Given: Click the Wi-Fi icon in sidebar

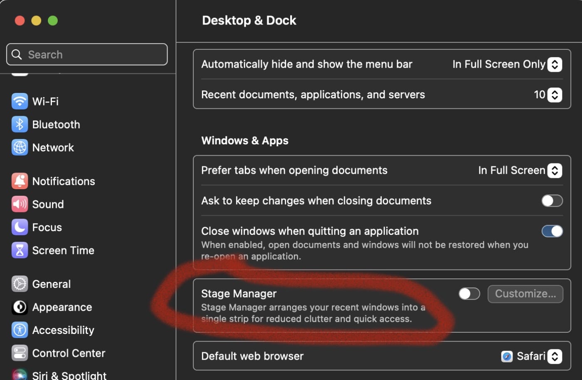Looking at the screenshot, I should (x=20, y=101).
